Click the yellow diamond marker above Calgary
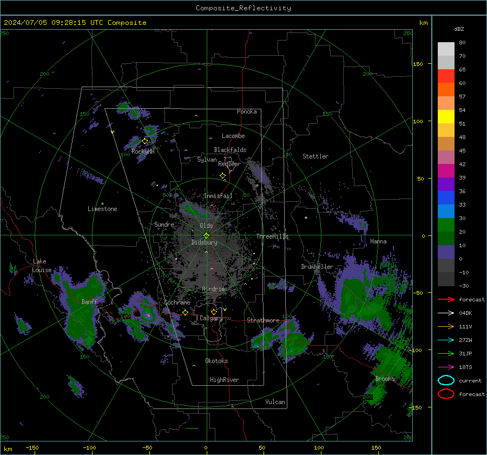487x455 pixels. pos(214,312)
